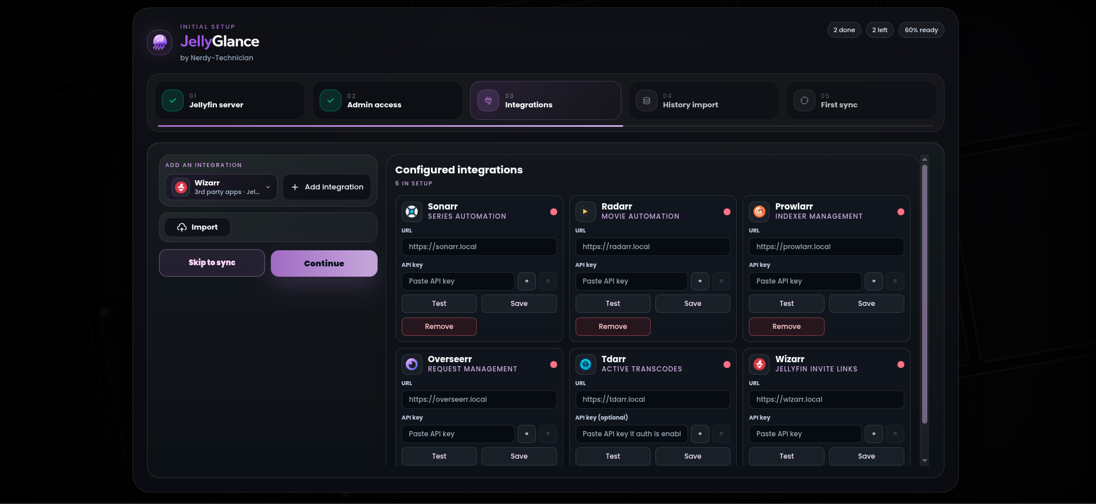
Task: Select the Integrations step tab
Action: click(546, 100)
